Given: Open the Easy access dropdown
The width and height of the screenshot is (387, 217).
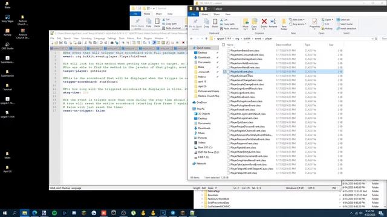Looking at the screenshot, I should click(x=298, y=24).
